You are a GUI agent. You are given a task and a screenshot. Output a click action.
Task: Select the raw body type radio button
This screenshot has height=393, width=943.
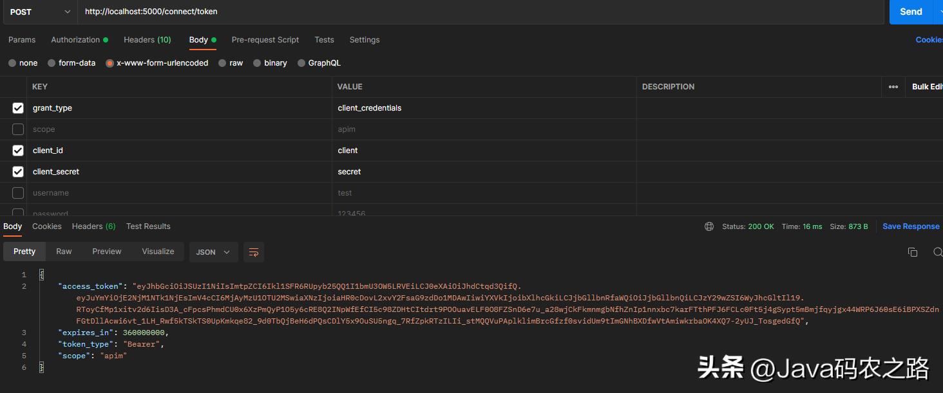[x=222, y=63]
